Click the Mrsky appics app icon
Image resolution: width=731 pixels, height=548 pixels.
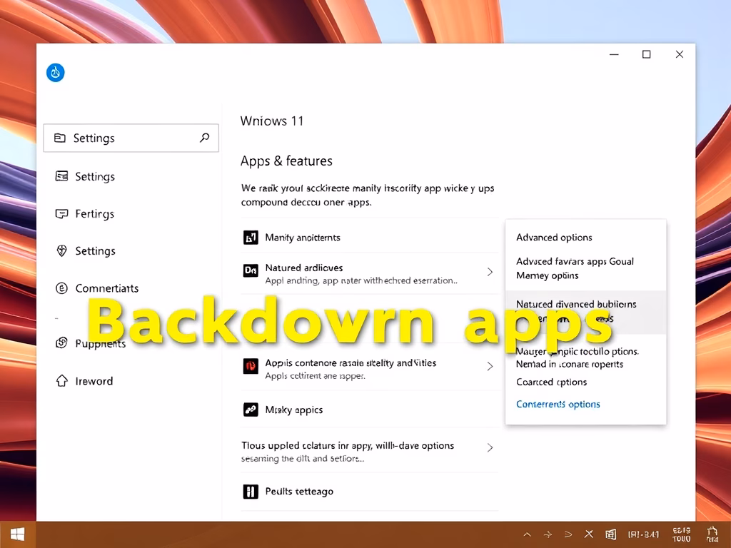(x=251, y=410)
